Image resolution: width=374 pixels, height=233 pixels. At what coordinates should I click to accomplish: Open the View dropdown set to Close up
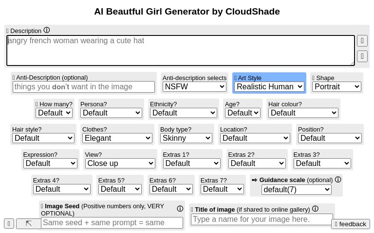[x=120, y=163]
